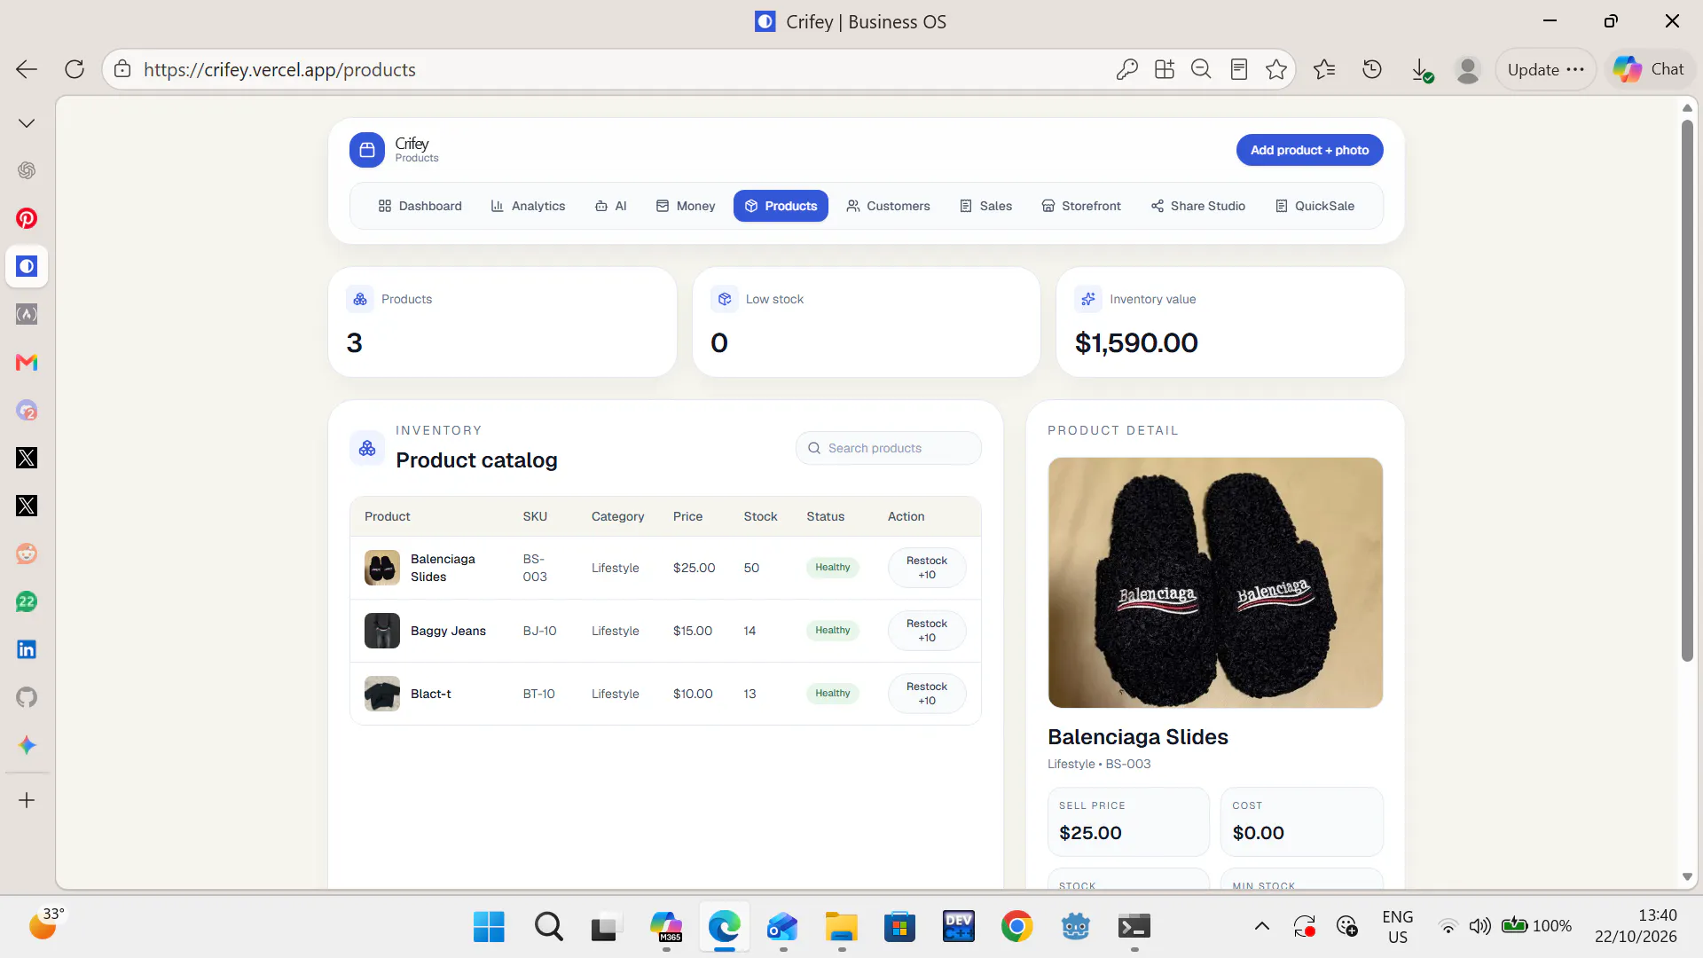Open the Customers tab
Viewport: 1703px width, 958px height.
coord(888,206)
